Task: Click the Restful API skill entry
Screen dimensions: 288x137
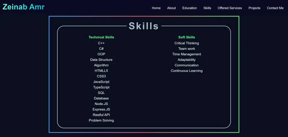Action: pyautogui.click(x=101, y=115)
